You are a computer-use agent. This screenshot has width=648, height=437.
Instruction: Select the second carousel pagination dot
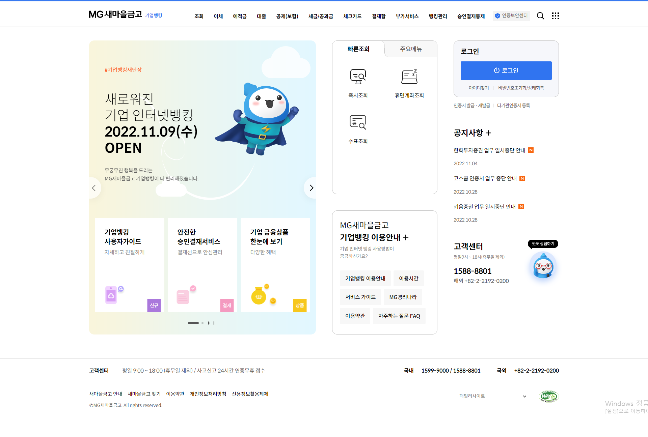(202, 323)
